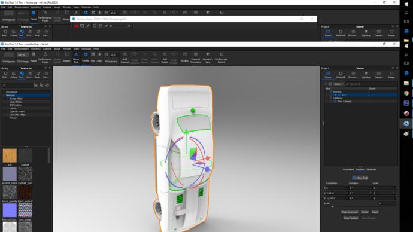Image resolution: width=413 pixels, height=232 pixels.
Task: Select the Dolly camera tool in untitled.bip
Action: (x=99, y=57)
